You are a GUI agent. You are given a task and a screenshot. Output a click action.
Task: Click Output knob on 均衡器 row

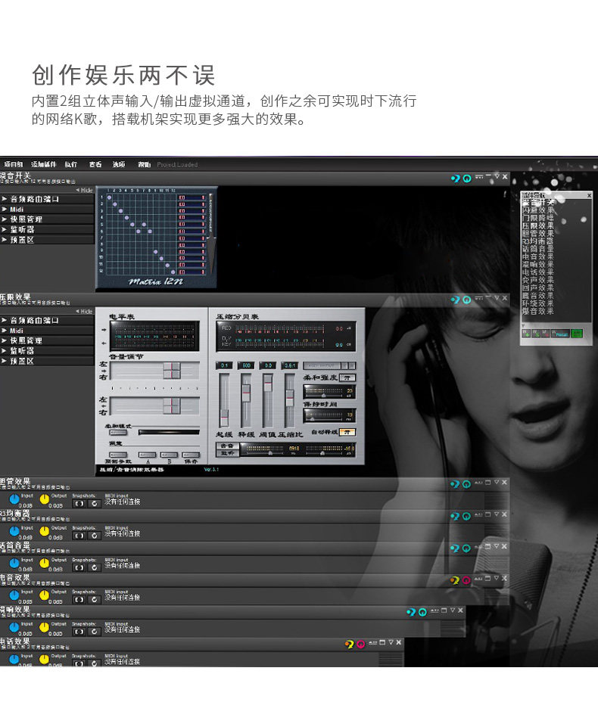(x=45, y=531)
